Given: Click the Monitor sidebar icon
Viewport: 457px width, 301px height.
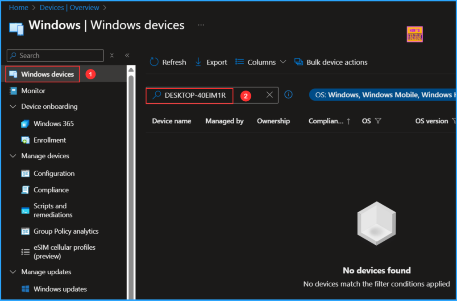Looking at the screenshot, I should [13, 91].
